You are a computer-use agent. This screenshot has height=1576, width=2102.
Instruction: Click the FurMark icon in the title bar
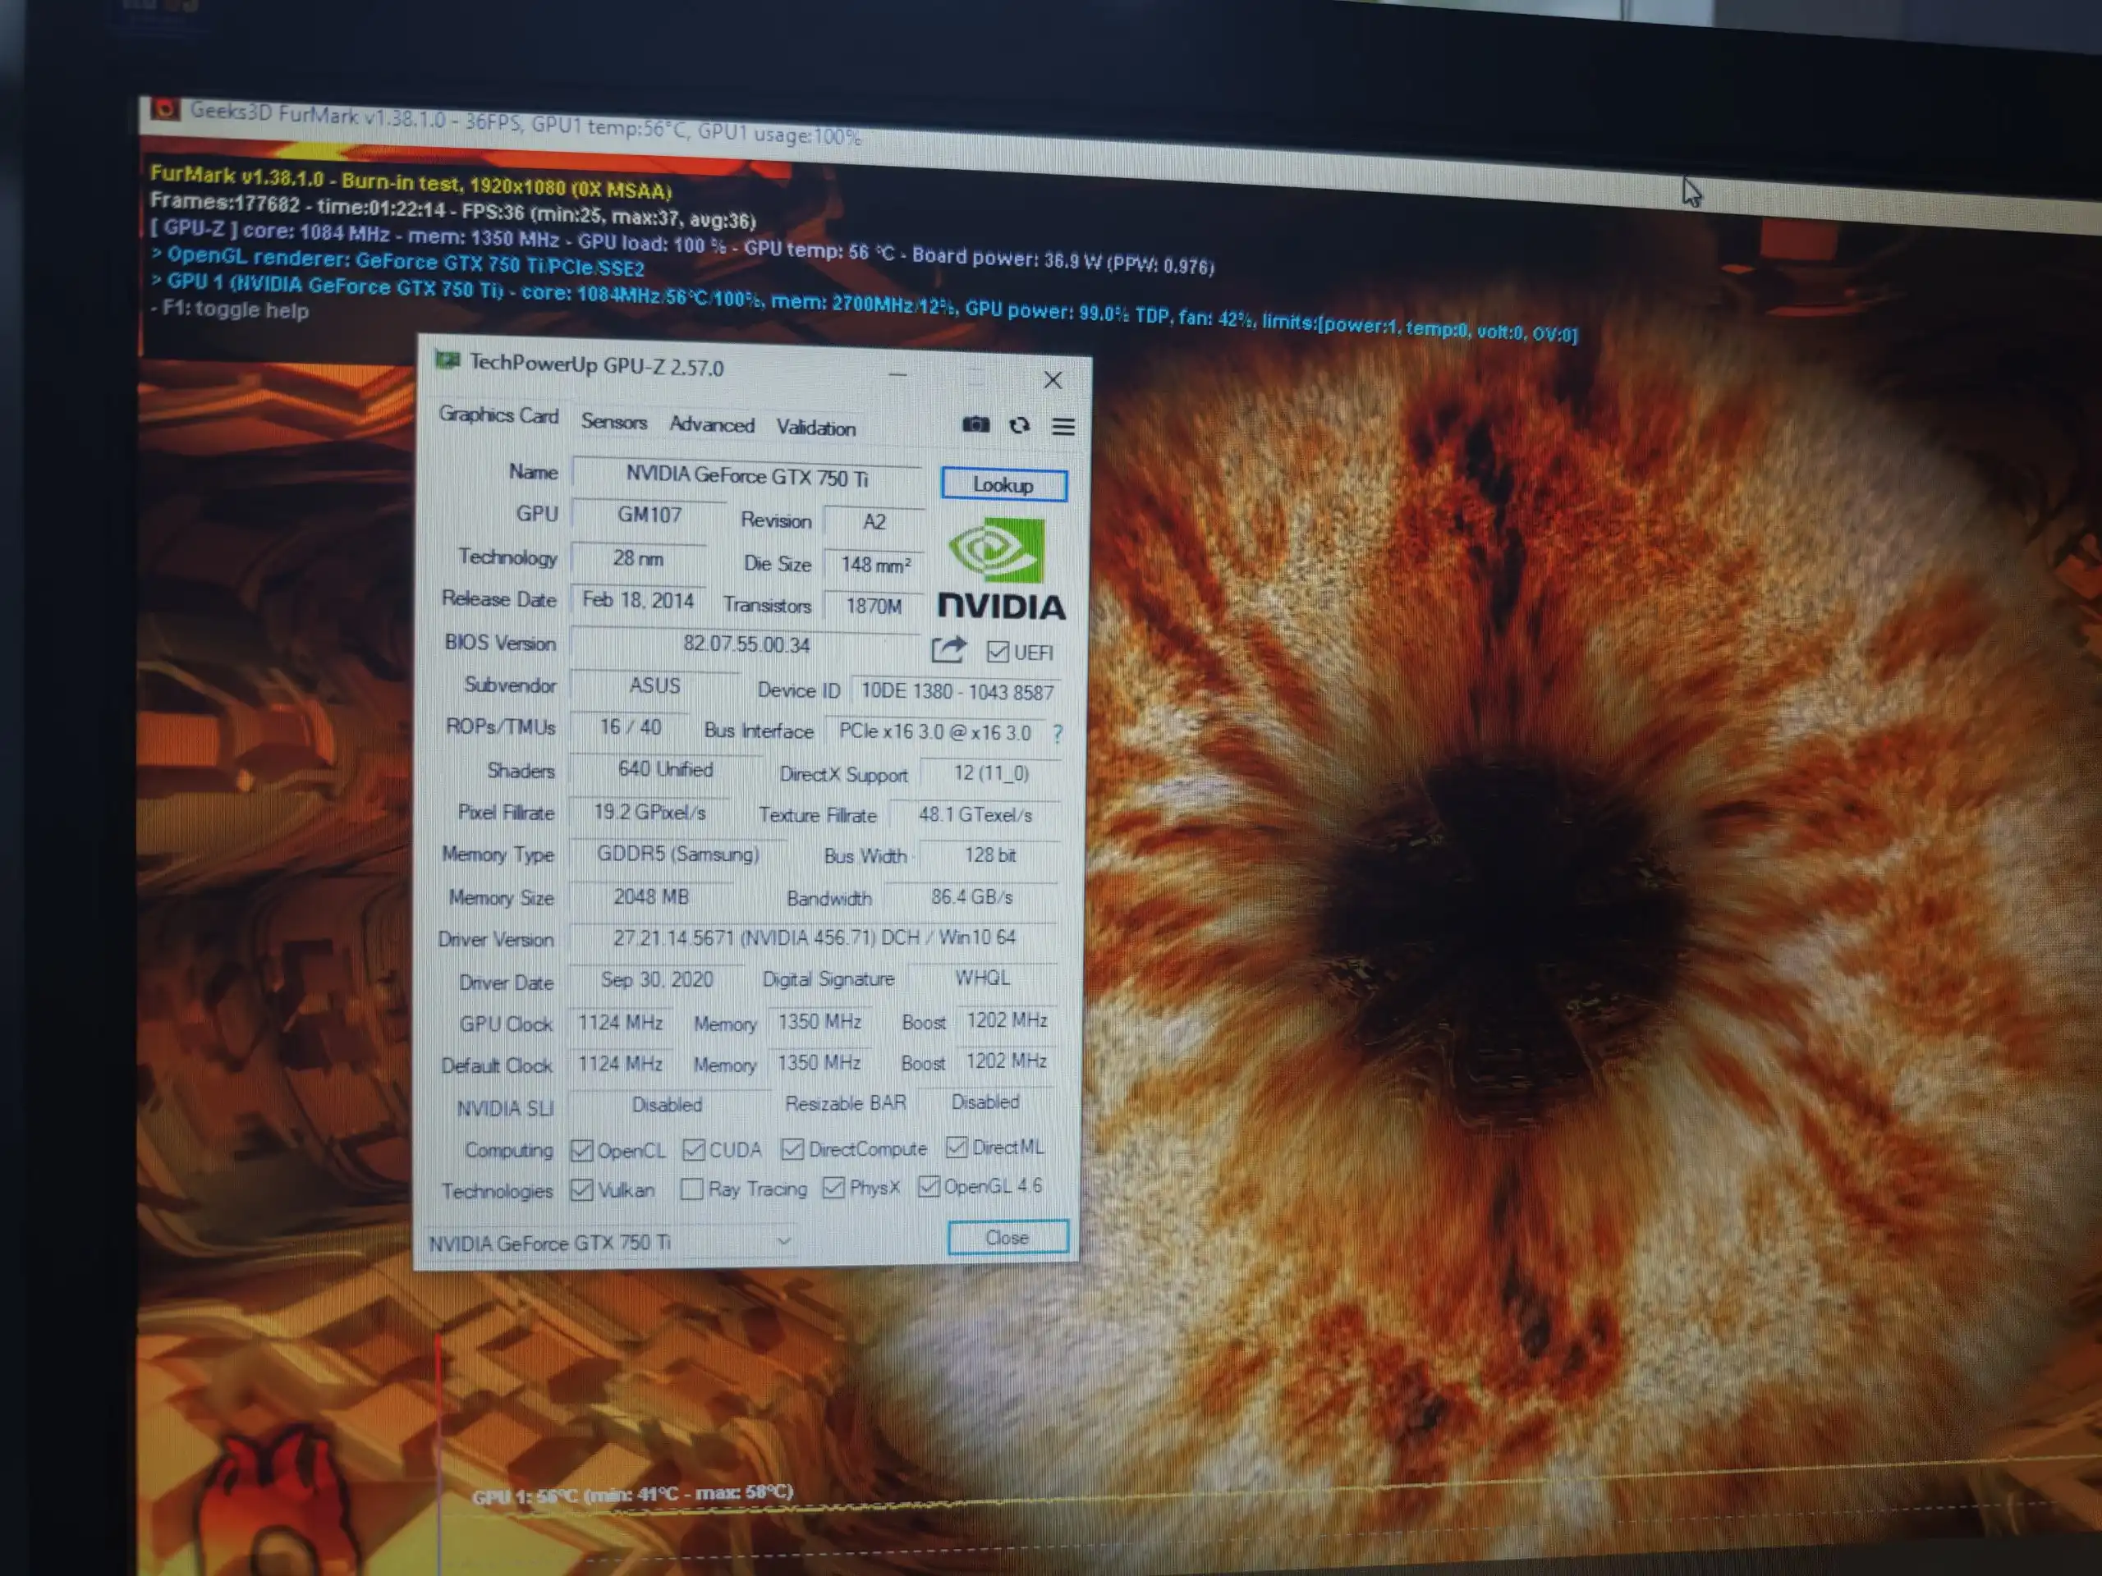[168, 110]
